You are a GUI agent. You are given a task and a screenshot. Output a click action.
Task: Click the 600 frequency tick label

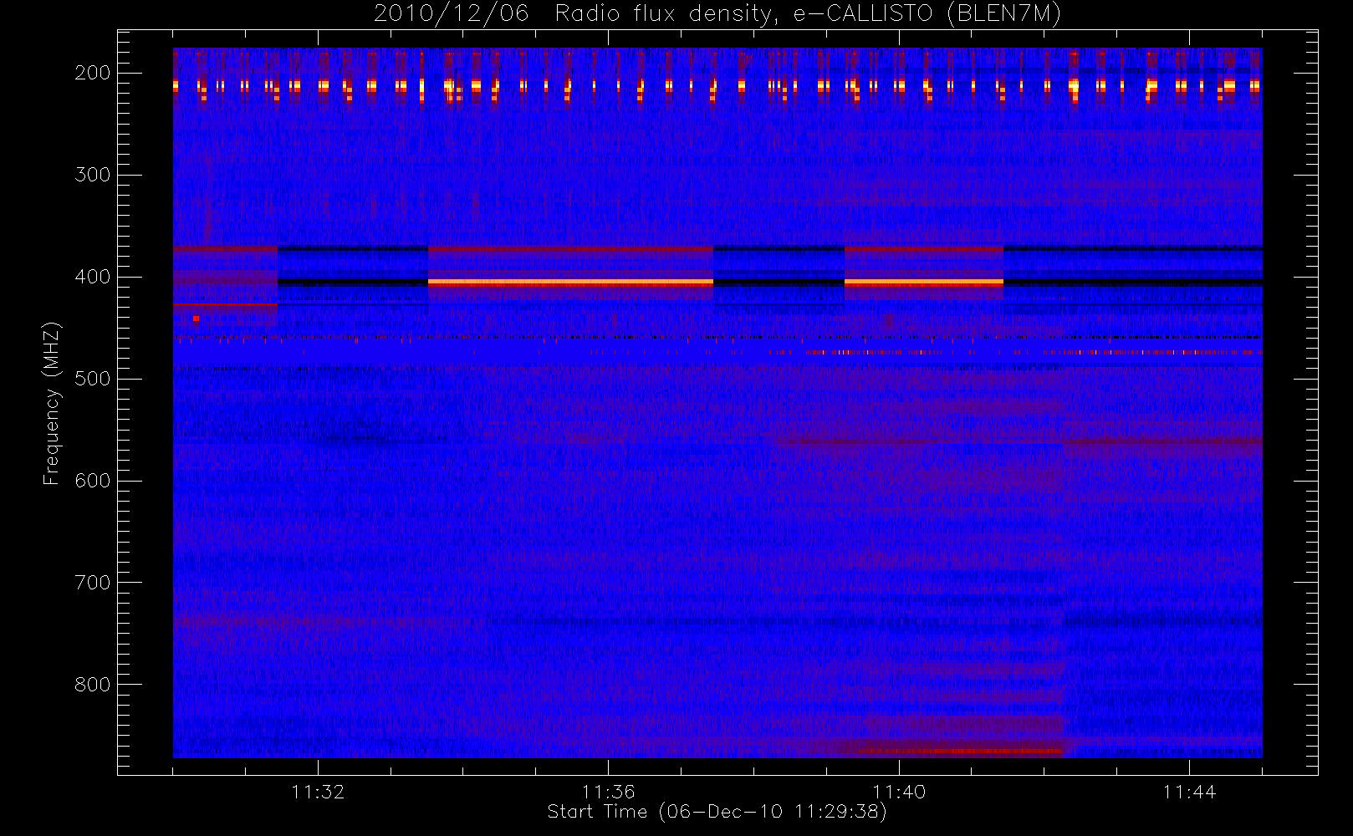(92, 481)
